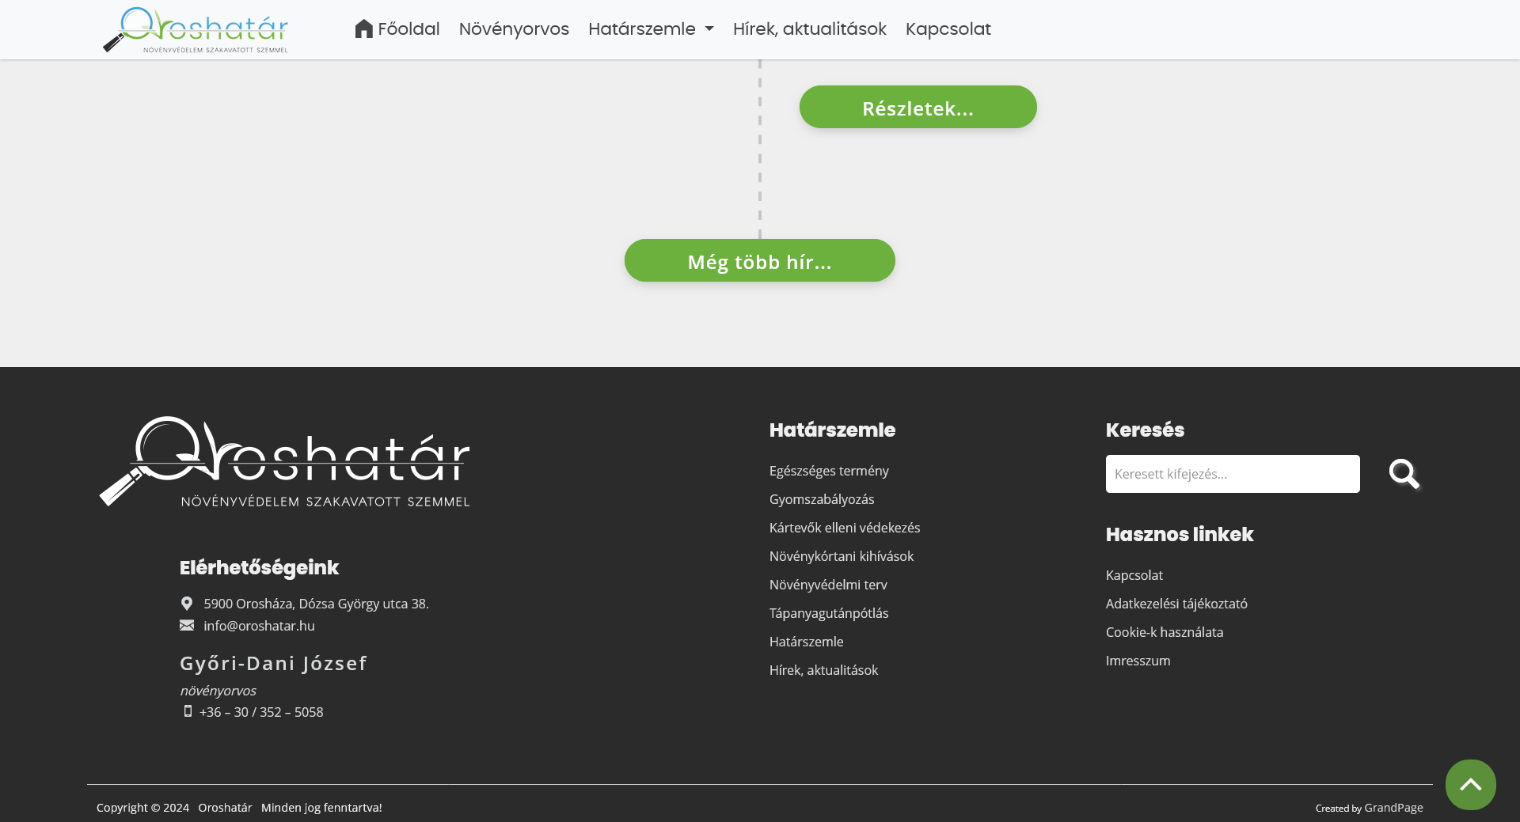Click the növényorvos title text
Screen dimensions: 1520x822
pyautogui.click(x=218, y=691)
